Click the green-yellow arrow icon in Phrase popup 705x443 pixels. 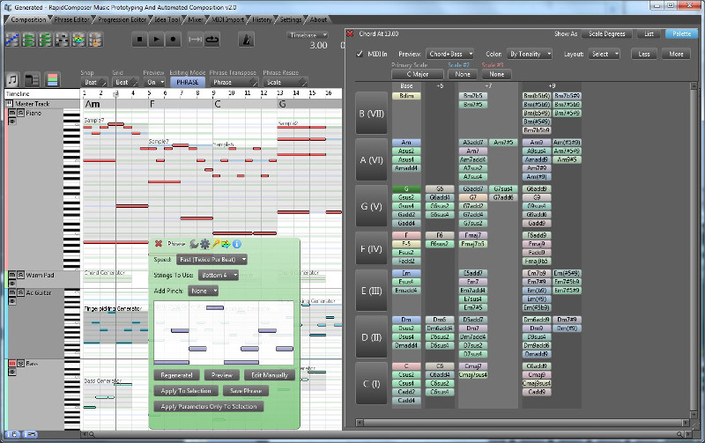226,244
